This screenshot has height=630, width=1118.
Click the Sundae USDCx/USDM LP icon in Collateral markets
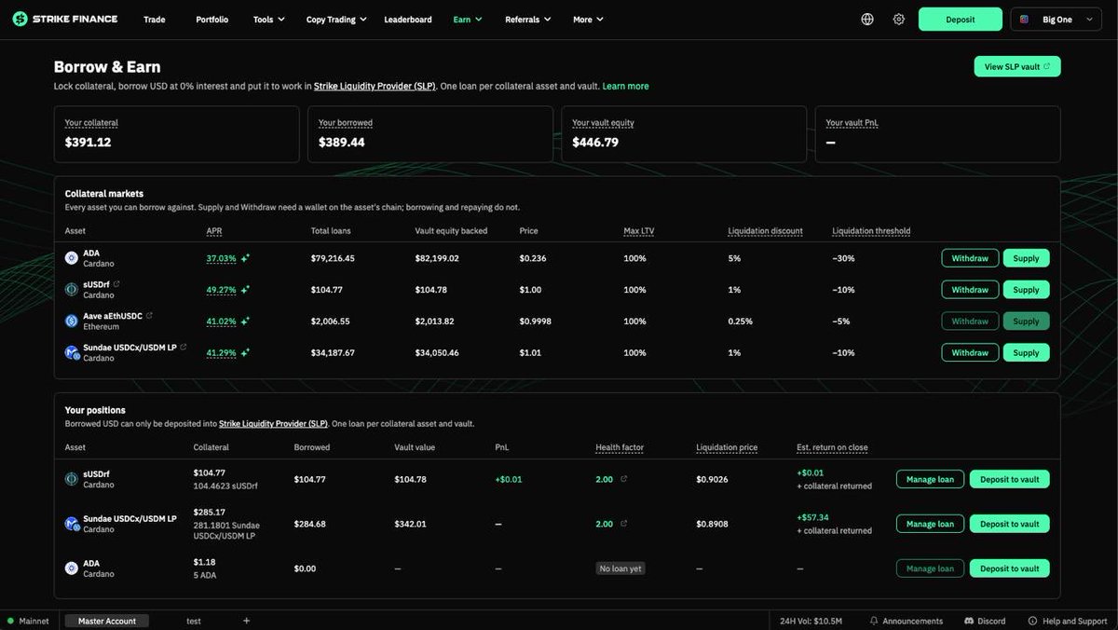click(72, 352)
